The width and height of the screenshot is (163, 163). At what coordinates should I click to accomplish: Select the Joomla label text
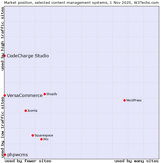(x=32, y=111)
